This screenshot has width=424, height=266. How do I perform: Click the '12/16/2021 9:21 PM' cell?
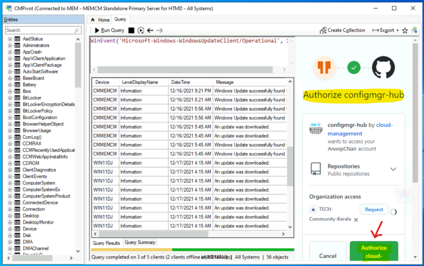(190, 90)
